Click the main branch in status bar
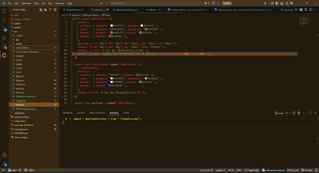This screenshot has height=173, width=319. pyautogui.click(x=12, y=170)
